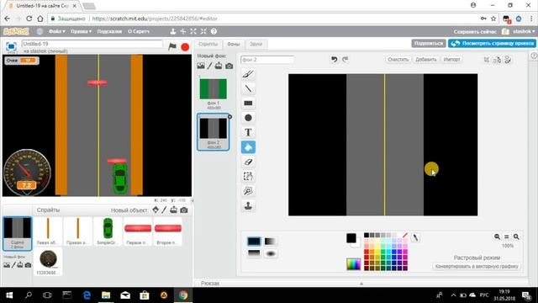Viewport: 538px width, 303px height.
Task: Upload a sprite from file
Action: tap(174, 210)
